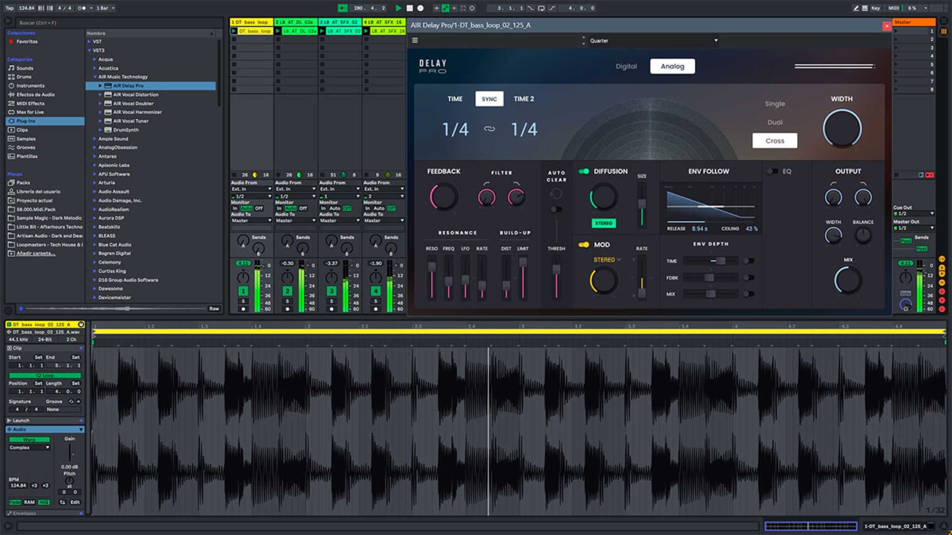Select the TIME 2 tab

(524, 99)
